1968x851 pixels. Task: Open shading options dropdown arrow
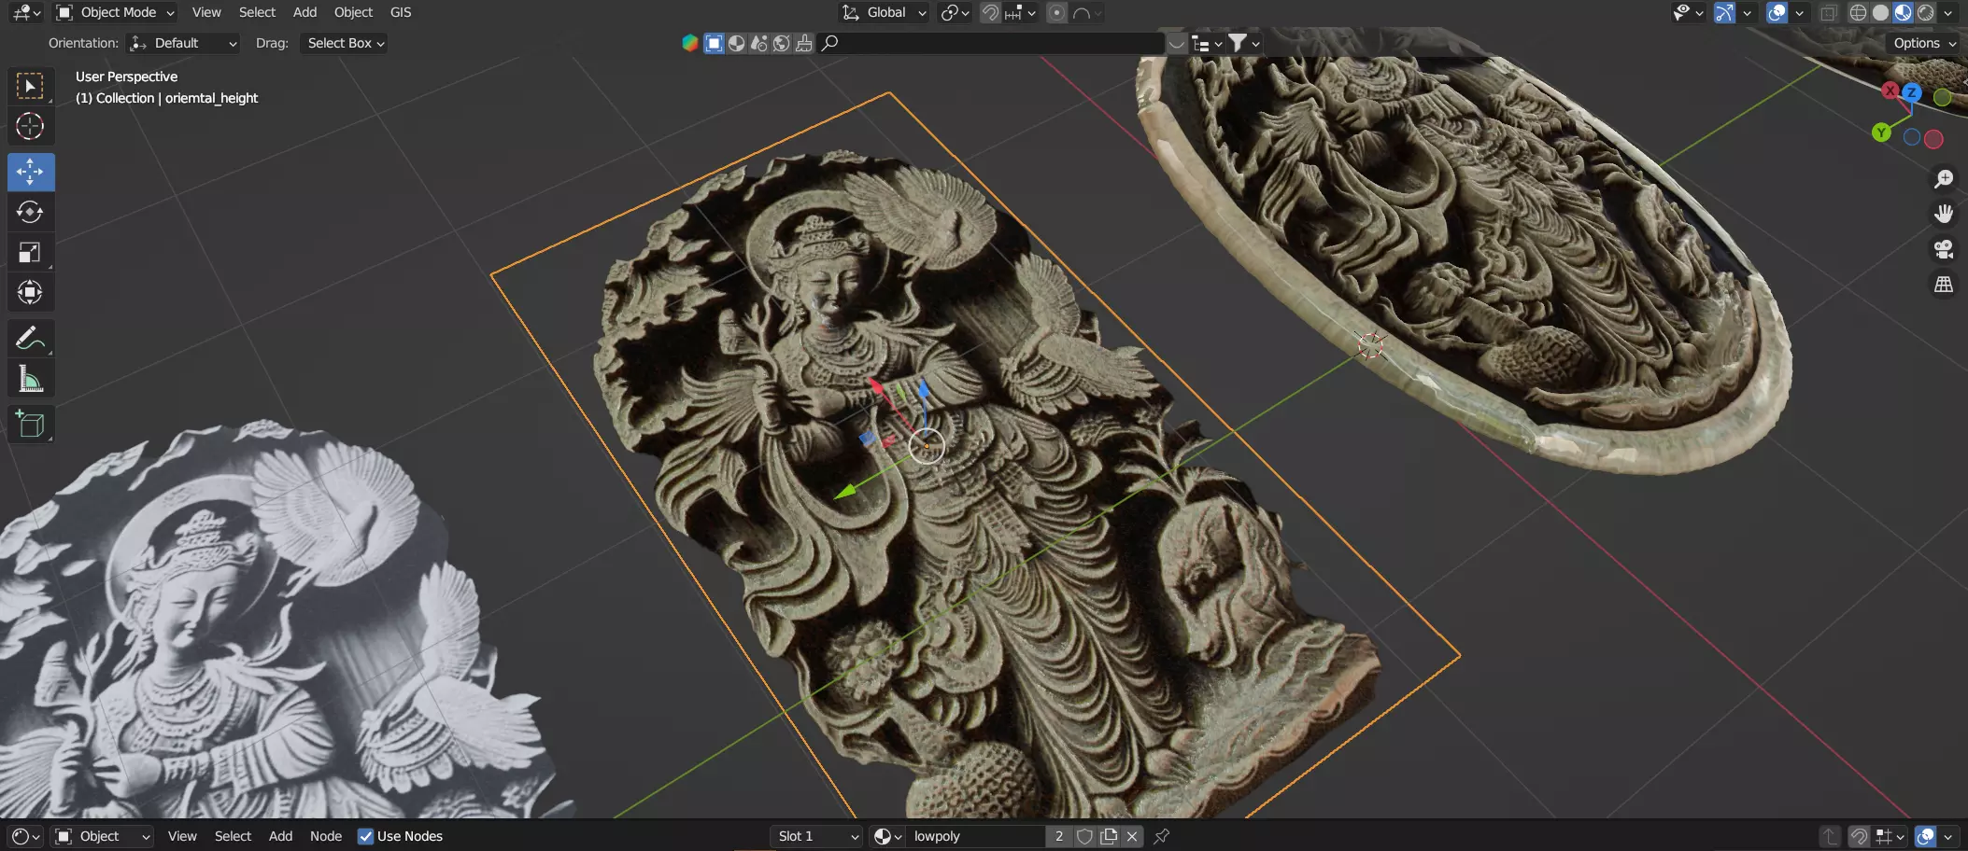(1948, 13)
